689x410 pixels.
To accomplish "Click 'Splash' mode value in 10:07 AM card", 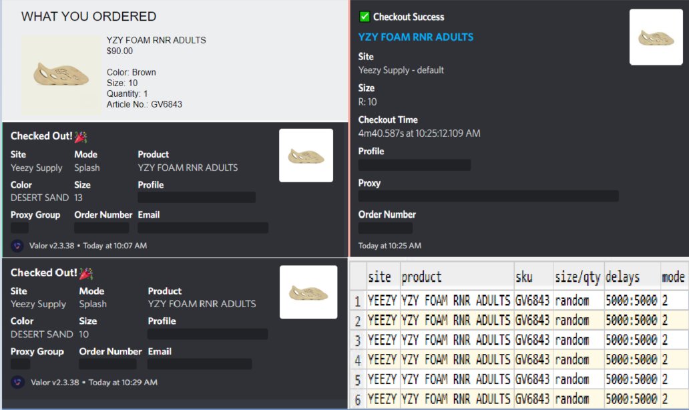I will 87,168.
